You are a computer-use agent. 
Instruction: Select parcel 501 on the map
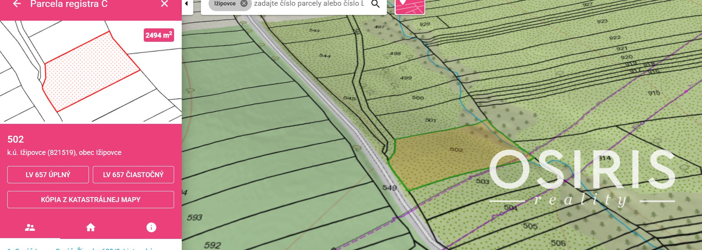coord(431,120)
